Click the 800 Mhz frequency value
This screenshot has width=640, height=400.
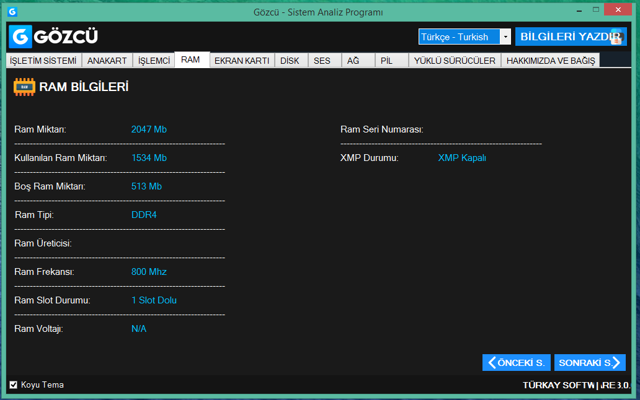coord(149,272)
